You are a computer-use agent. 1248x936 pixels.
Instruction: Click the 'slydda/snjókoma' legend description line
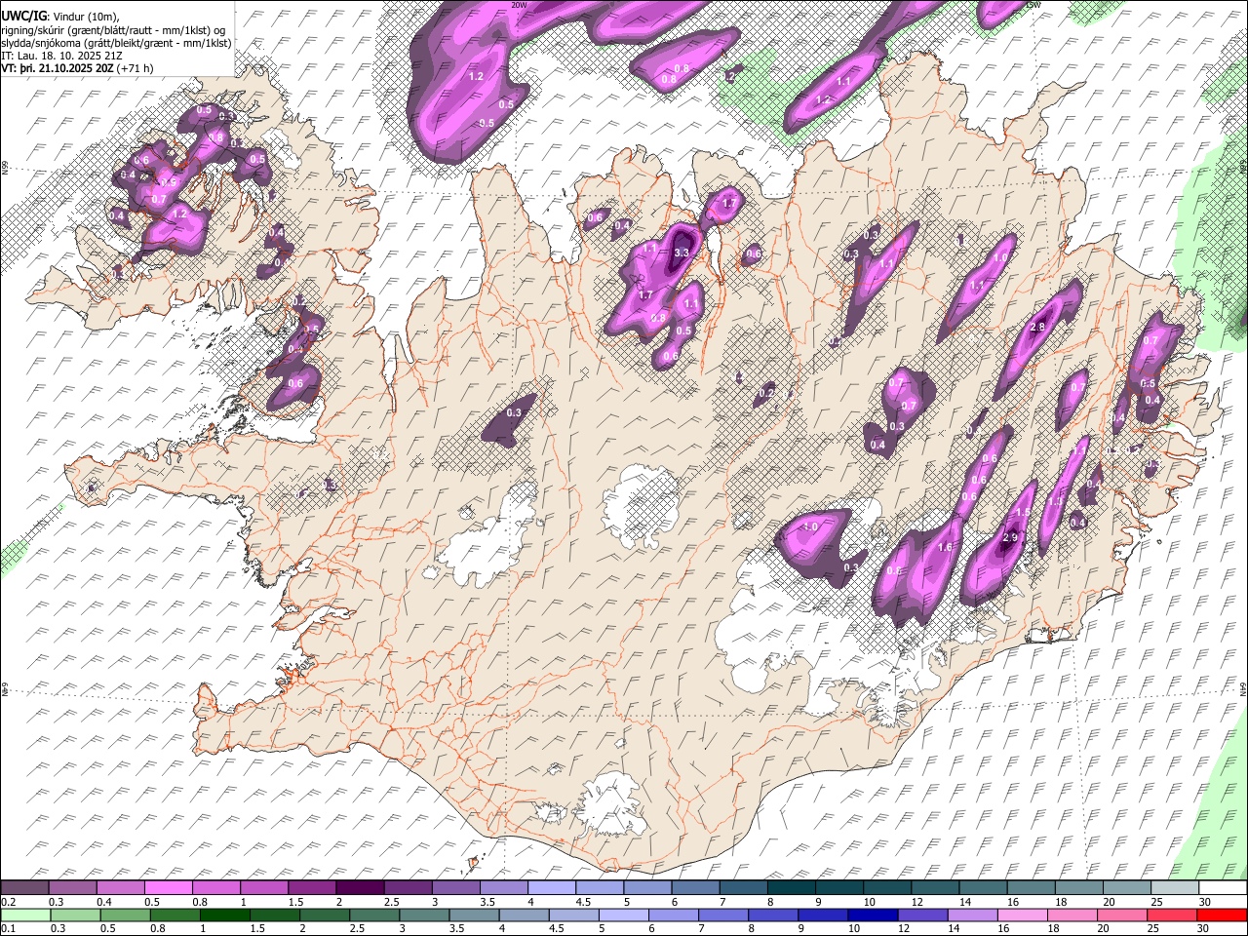click(x=116, y=44)
